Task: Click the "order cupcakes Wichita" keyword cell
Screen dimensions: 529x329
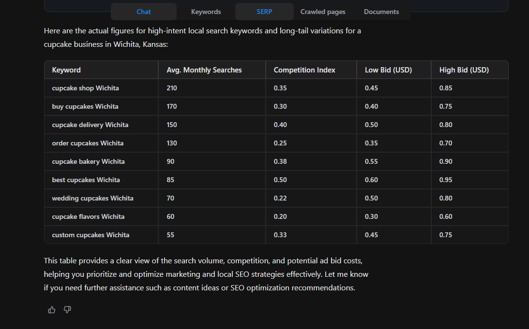Action: (x=88, y=143)
